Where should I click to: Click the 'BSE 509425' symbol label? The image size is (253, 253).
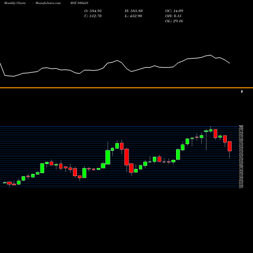point(79,3)
